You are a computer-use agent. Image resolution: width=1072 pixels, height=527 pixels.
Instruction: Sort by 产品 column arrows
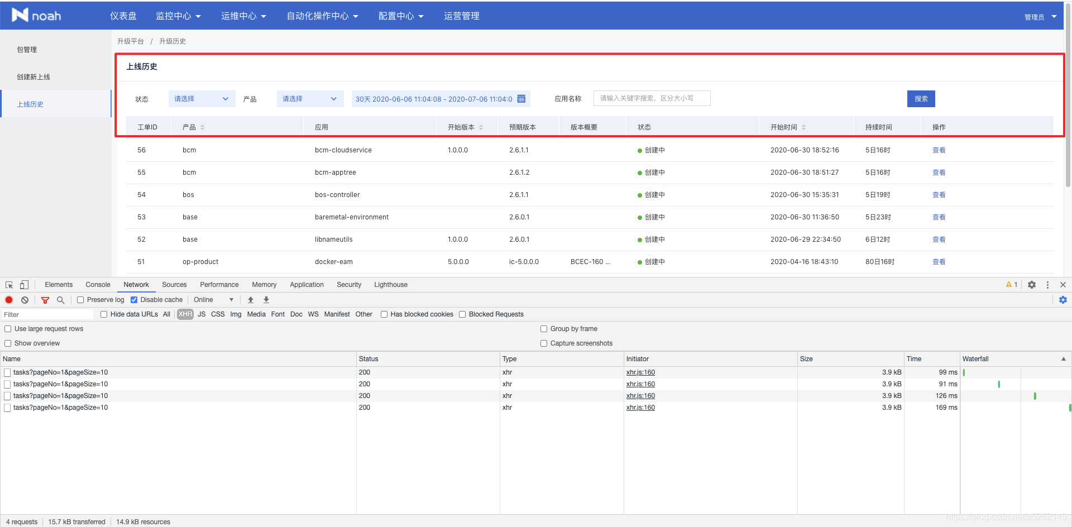tap(203, 127)
